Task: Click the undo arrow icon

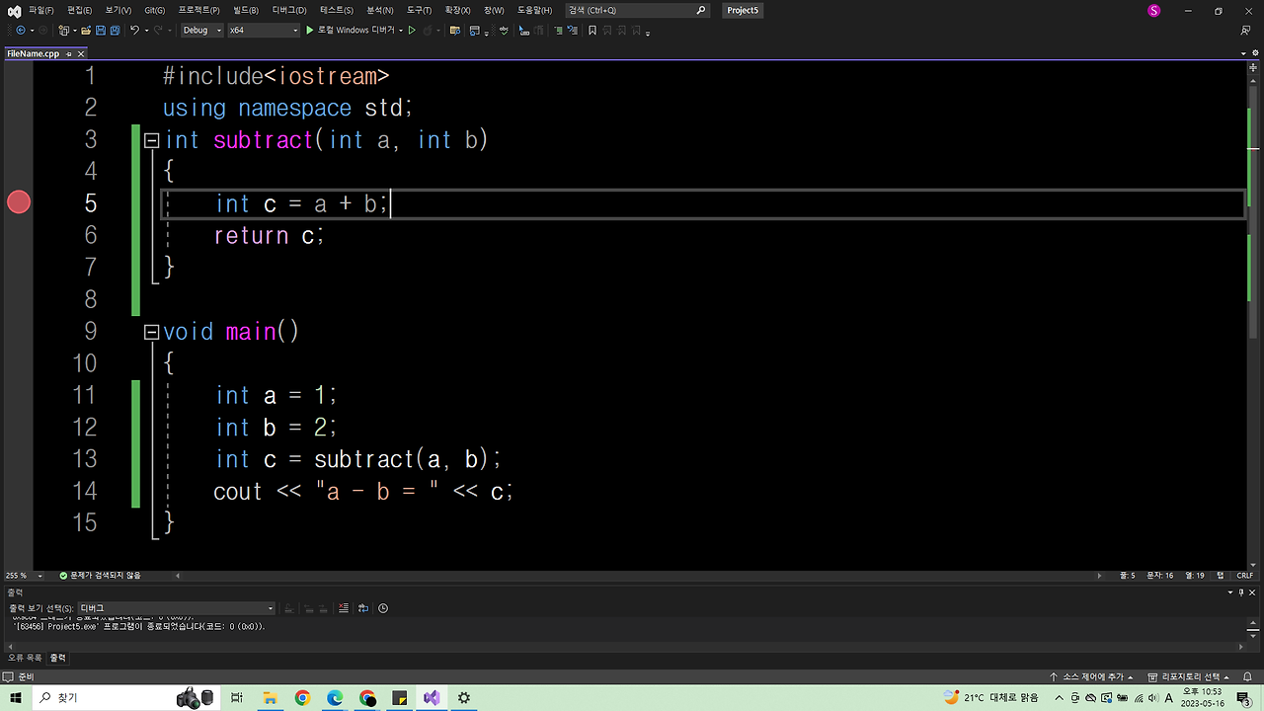Action: point(135,31)
